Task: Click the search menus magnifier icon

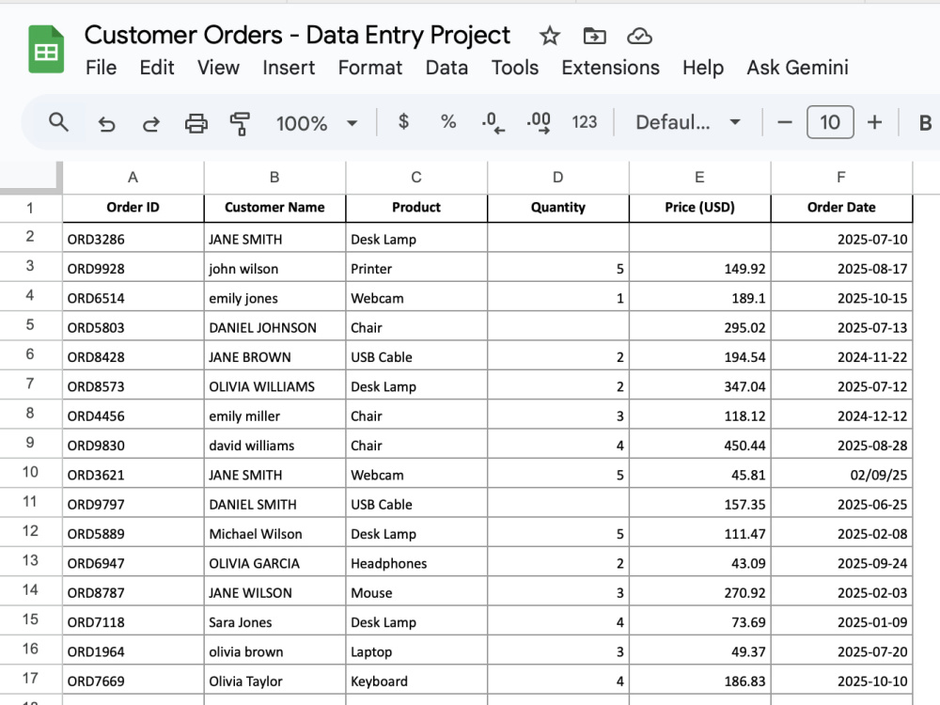Action: 58,122
